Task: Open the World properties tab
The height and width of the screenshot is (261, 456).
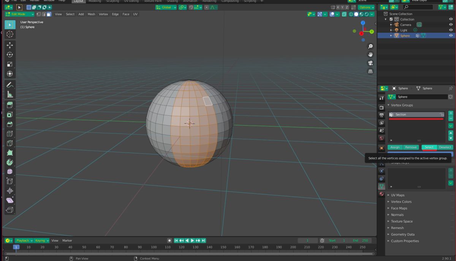Action: coord(381,138)
